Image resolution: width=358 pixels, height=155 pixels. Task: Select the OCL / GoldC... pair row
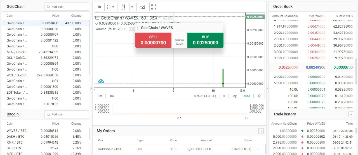point(46,58)
